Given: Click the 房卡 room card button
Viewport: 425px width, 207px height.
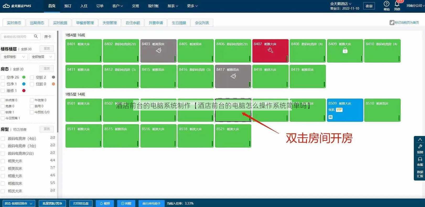Looking at the screenshot, I should [x=48, y=37].
